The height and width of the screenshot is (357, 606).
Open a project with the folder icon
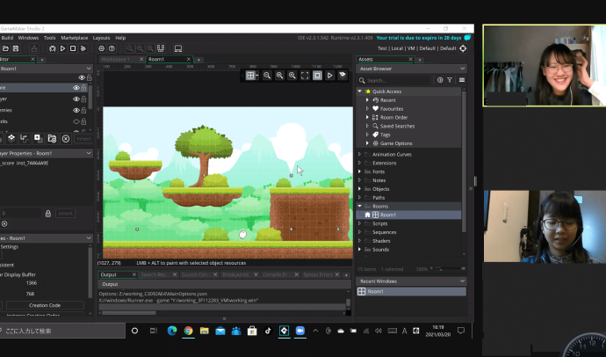[x=5, y=48]
